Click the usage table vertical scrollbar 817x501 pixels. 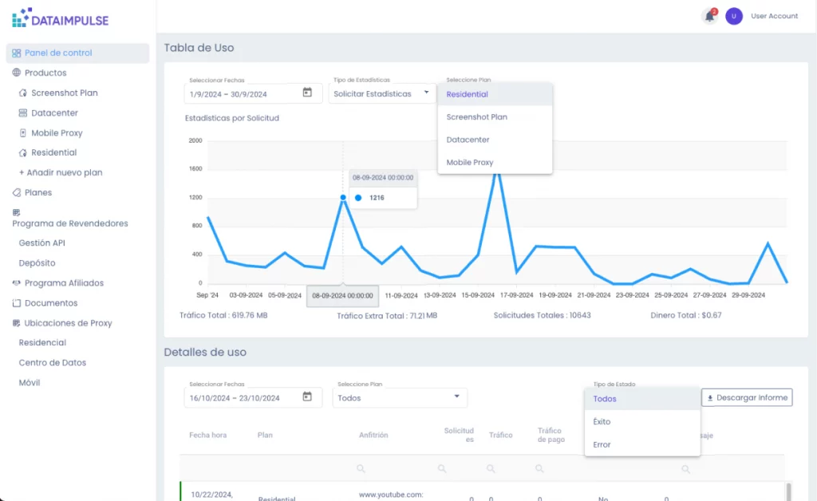[789, 491]
